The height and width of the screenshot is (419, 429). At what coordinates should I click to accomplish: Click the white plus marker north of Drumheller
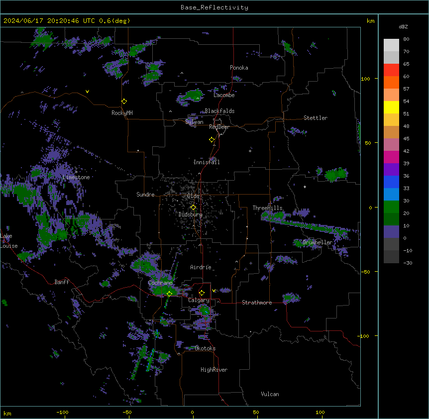[x=305, y=187]
